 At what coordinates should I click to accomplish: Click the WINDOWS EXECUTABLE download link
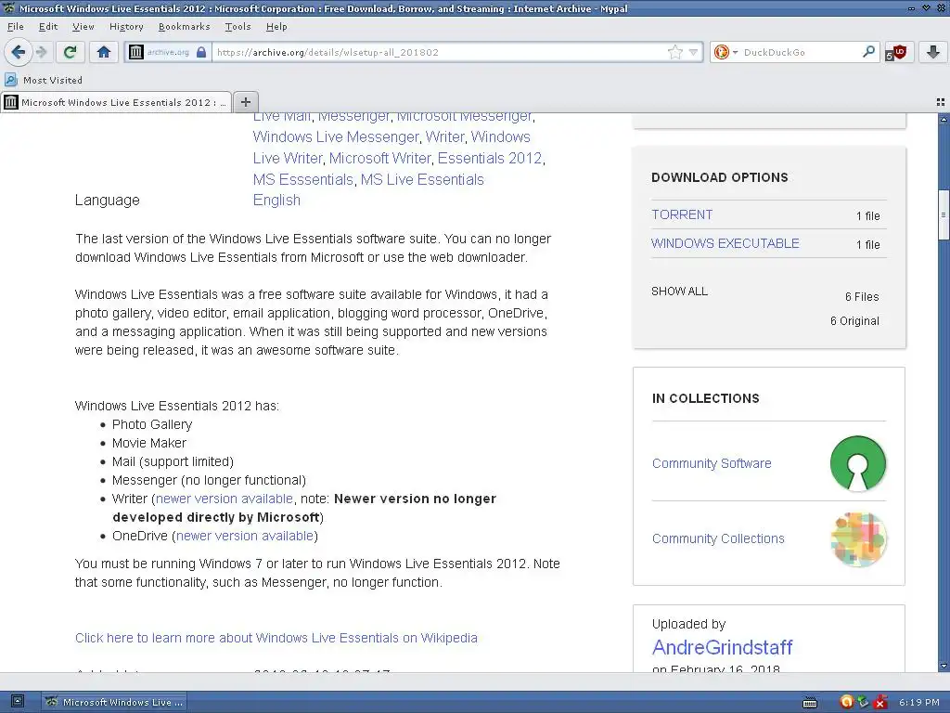coord(725,243)
